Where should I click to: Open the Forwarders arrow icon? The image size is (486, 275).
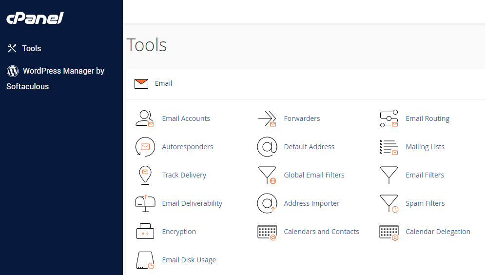[267, 118]
